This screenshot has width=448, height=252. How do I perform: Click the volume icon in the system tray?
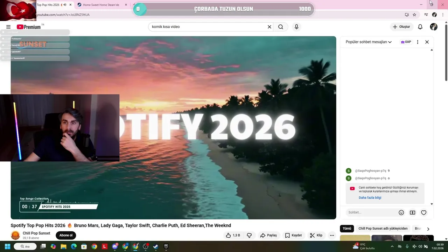click(x=420, y=246)
